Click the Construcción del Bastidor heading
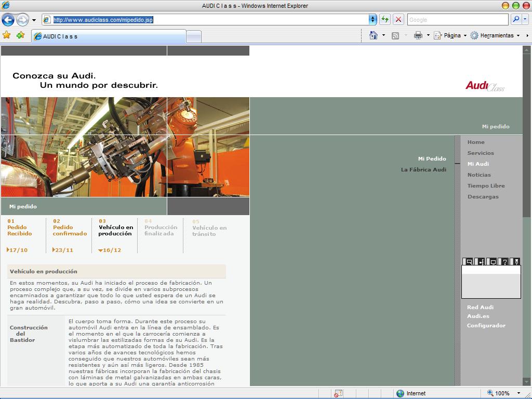The height and width of the screenshot is (399, 532). [x=29, y=334]
